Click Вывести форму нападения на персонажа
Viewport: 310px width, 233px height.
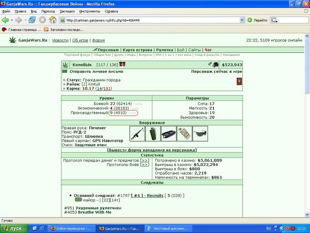pyautogui.click(x=152, y=150)
